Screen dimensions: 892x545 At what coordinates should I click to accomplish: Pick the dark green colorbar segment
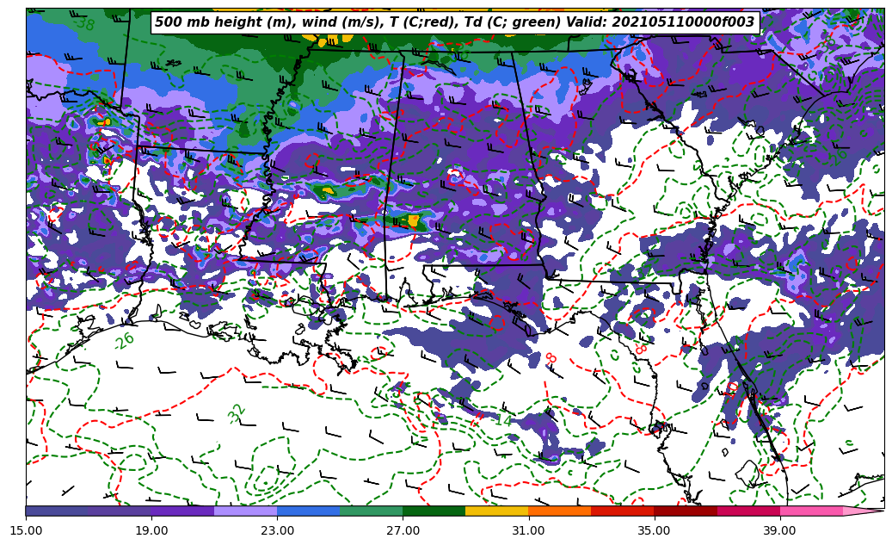434,511
